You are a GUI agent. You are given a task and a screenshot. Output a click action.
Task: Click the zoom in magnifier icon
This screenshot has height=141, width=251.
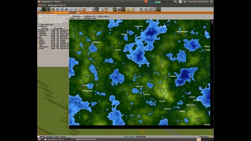coord(141,9)
